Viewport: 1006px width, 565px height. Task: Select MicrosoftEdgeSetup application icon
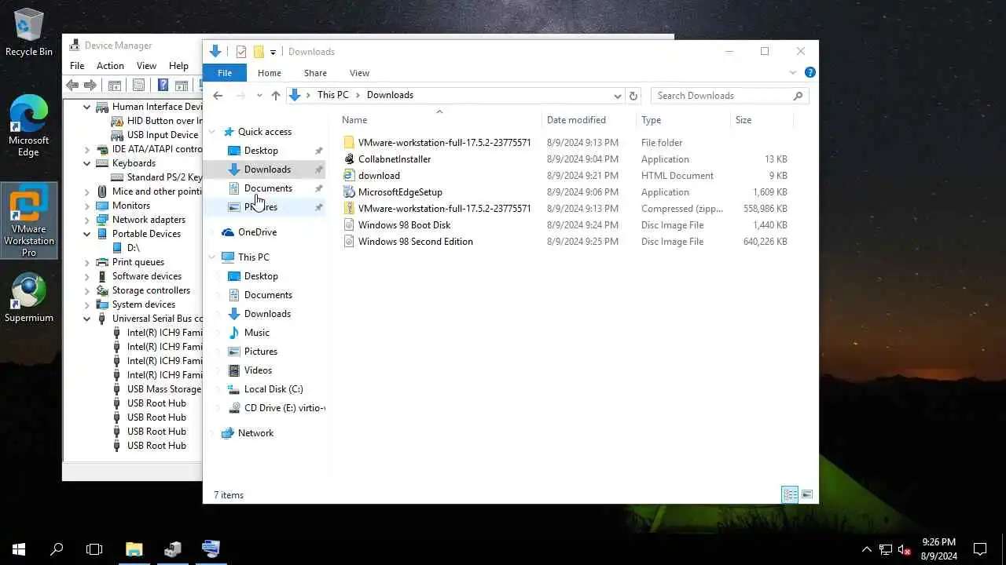coord(350,192)
